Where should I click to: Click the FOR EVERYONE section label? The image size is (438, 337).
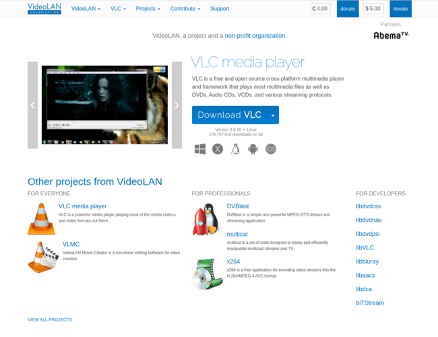[x=49, y=193]
